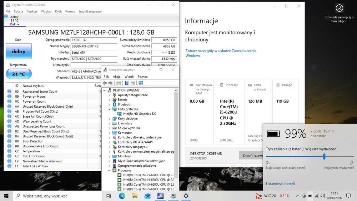
Task: Open 'Ustawienia baterii' link
Action: [280, 184]
